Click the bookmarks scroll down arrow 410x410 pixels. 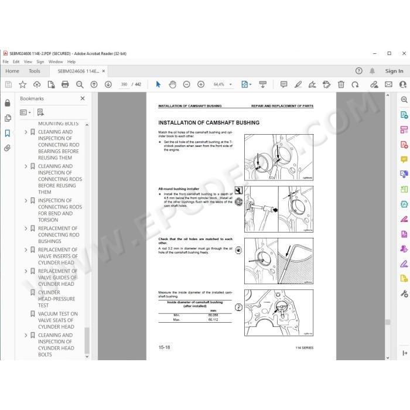coord(87,357)
